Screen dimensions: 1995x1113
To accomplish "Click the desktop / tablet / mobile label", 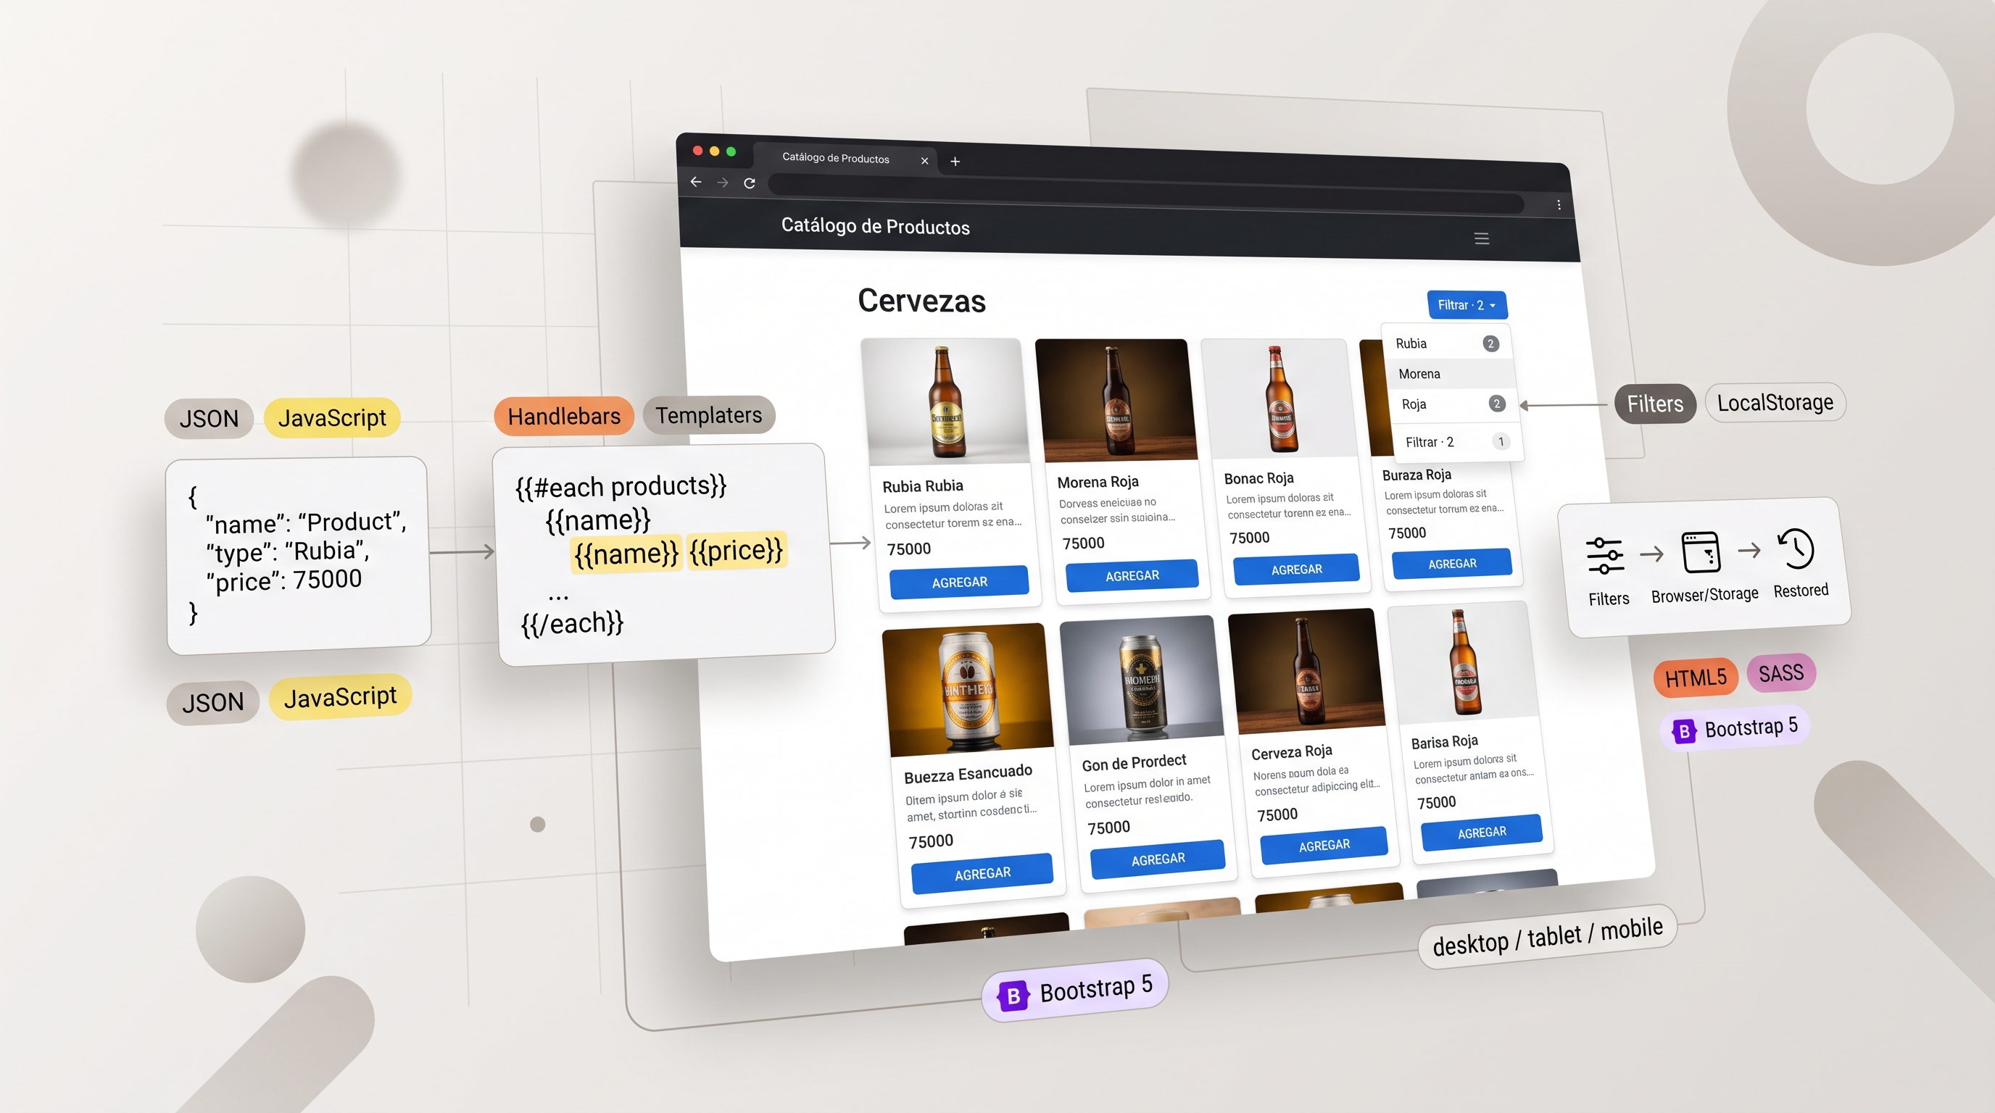I will [1546, 935].
